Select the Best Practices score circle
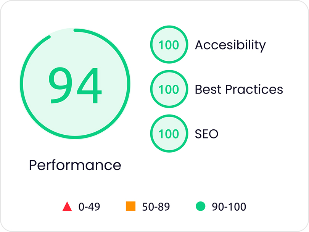This screenshot has height=232, width=309. click(169, 89)
